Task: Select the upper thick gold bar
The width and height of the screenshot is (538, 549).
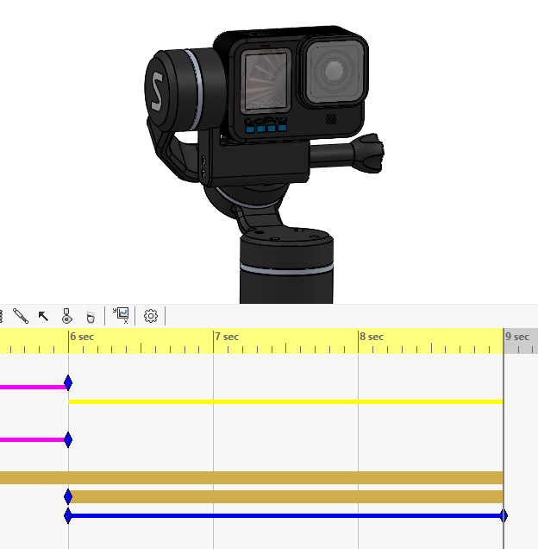Action: (259, 477)
